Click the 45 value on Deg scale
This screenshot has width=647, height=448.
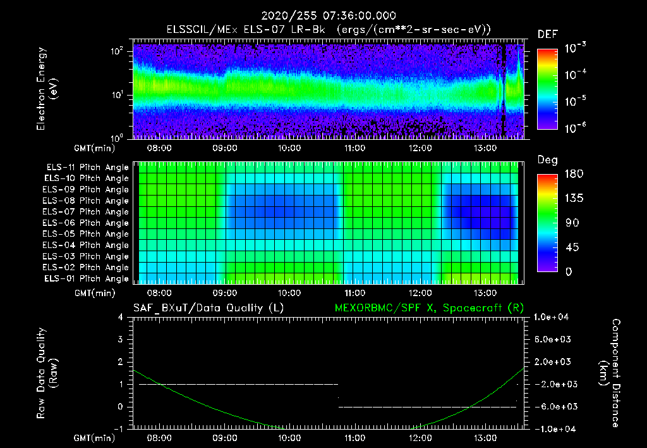(572, 247)
